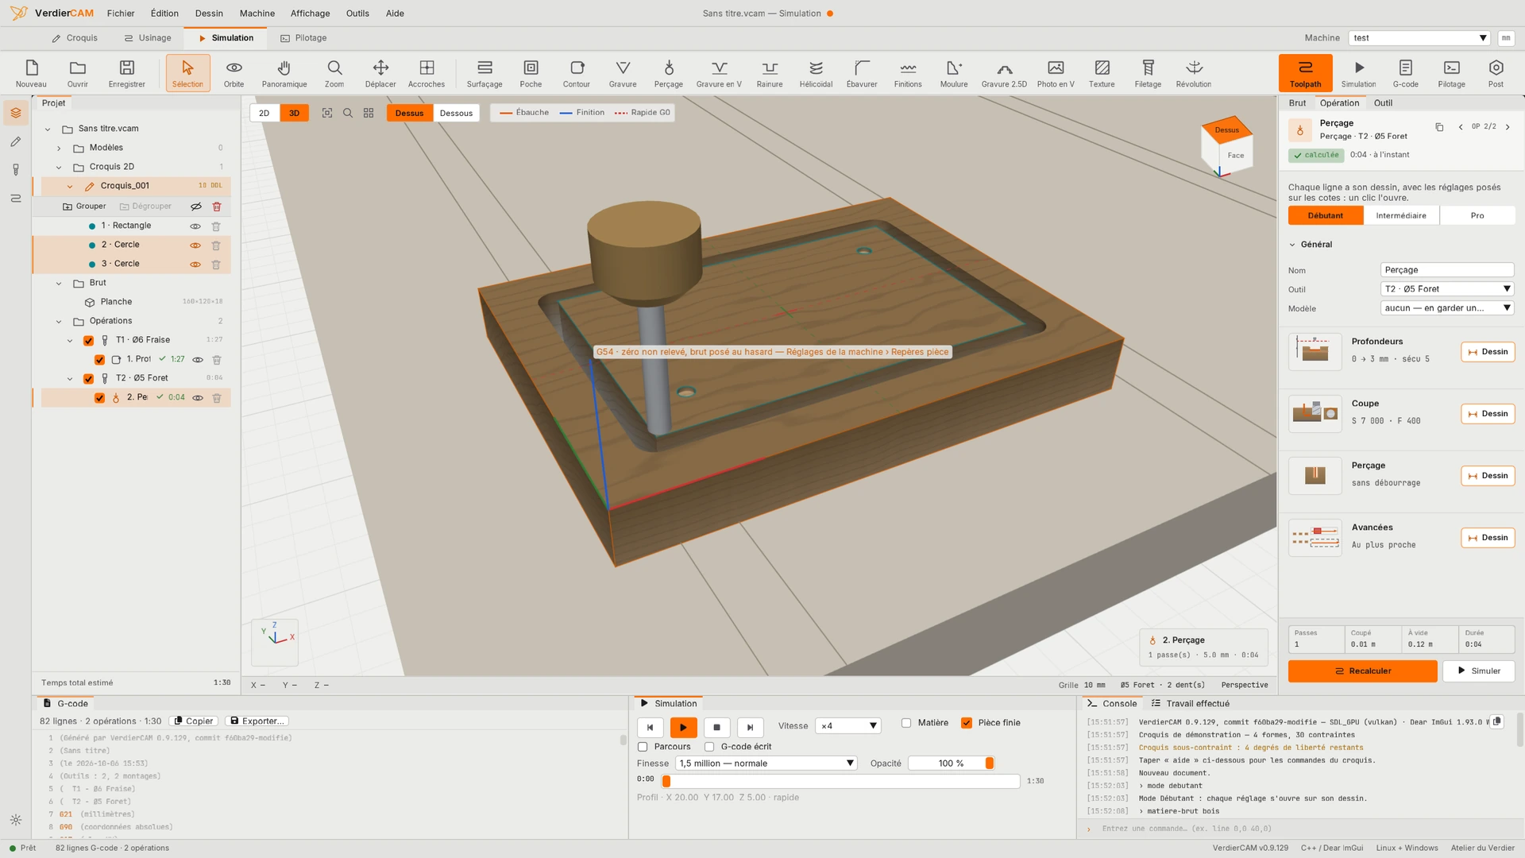Image resolution: width=1525 pixels, height=858 pixels.
Task: Delete the Croquis_001 group with trash icon
Action: coord(217,207)
